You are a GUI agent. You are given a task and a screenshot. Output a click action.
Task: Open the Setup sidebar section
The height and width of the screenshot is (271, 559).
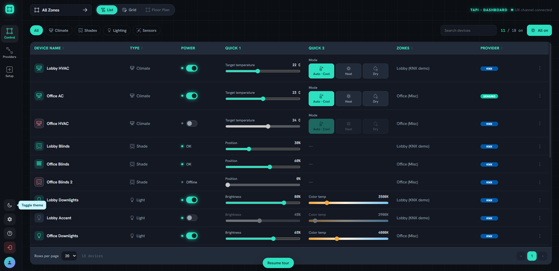(9, 72)
